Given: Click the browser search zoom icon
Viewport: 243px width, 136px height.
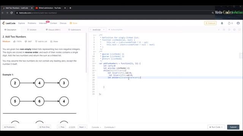Looking at the screenshot, I should tap(213, 13).
